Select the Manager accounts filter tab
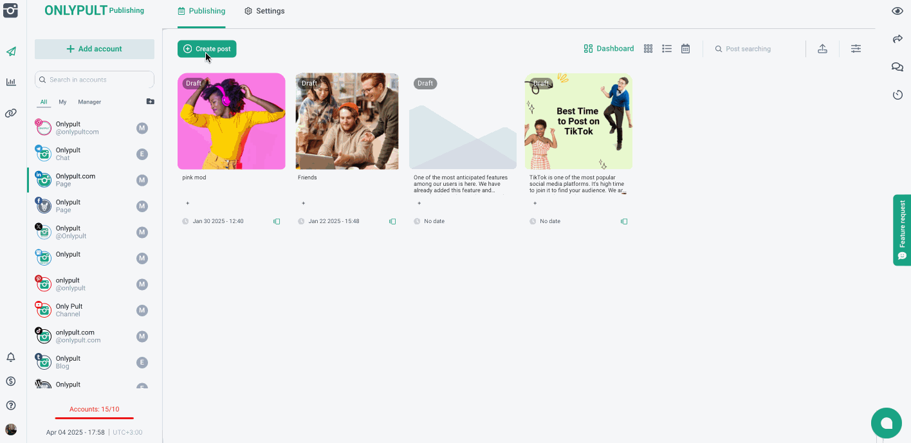 pyautogui.click(x=89, y=102)
